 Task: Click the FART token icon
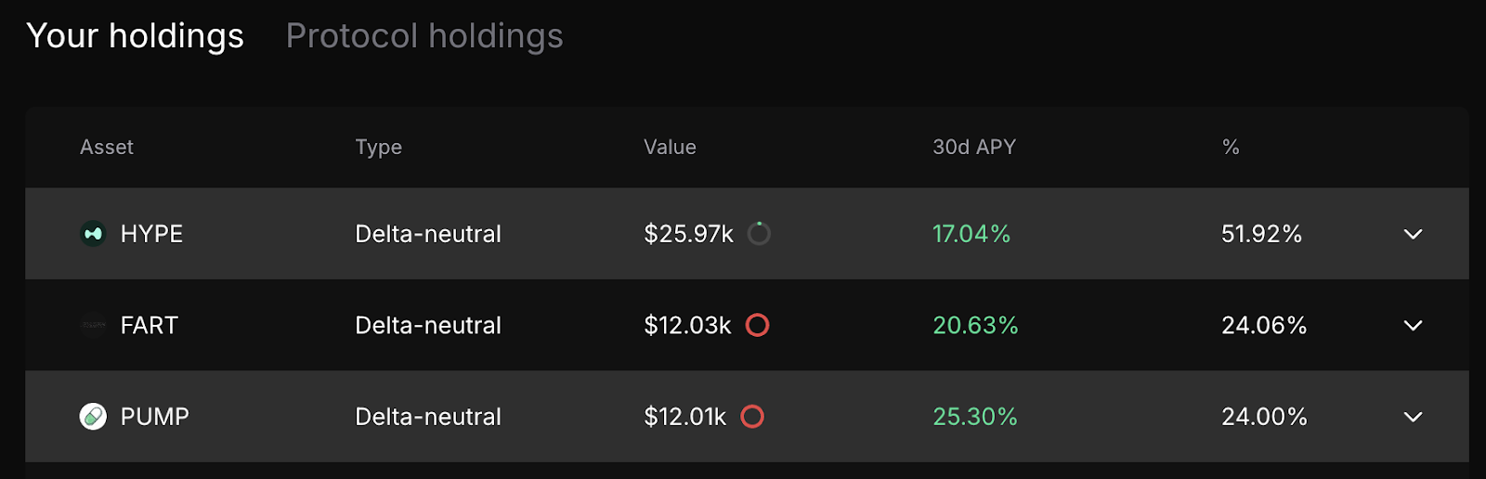coord(93,326)
